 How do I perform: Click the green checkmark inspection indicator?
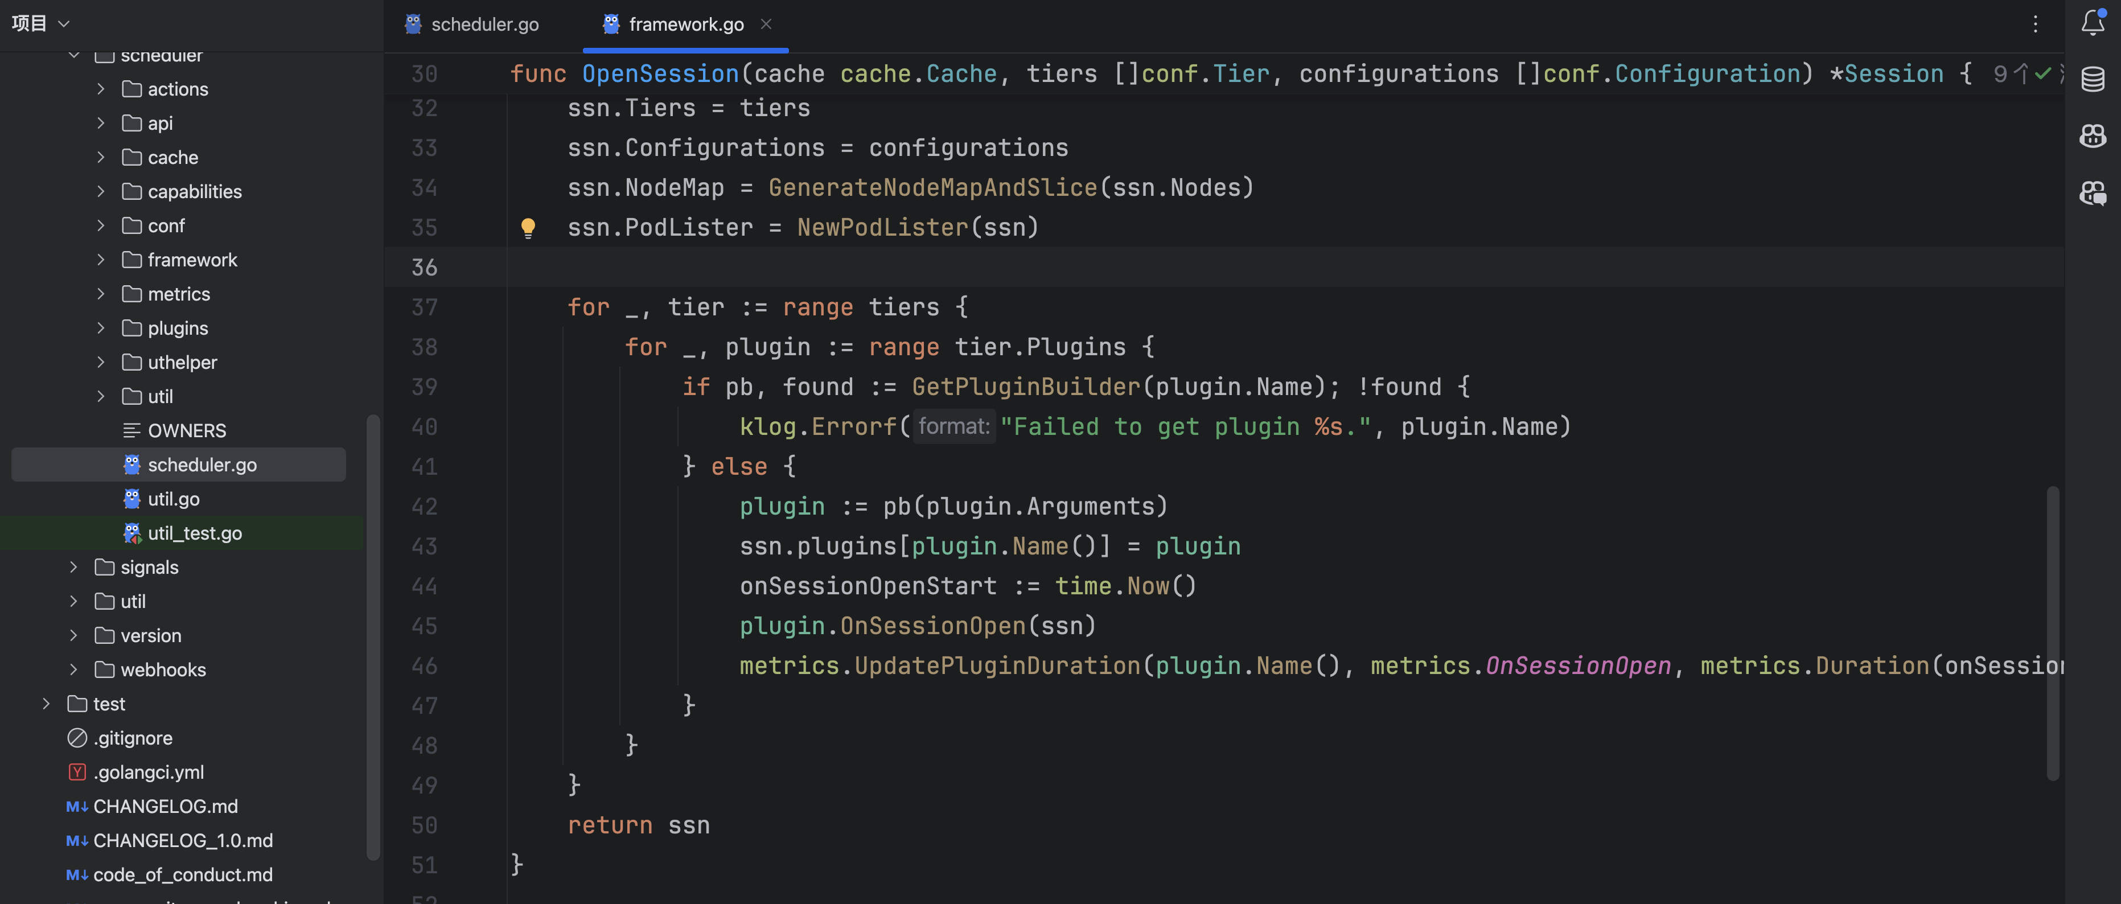pos(2044,74)
